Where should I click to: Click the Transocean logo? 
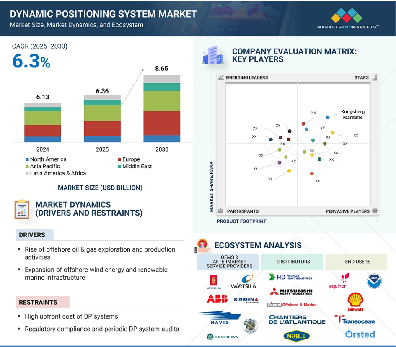coord(354,320)
